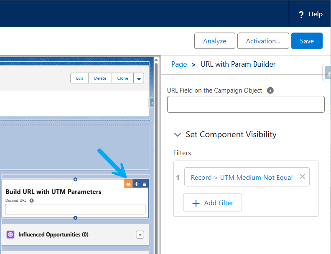The image size is (331, 254).
Task: Save the page
Action: point(307,41)
